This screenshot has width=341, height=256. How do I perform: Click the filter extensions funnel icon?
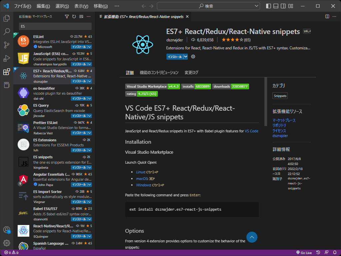pos(67,17)
